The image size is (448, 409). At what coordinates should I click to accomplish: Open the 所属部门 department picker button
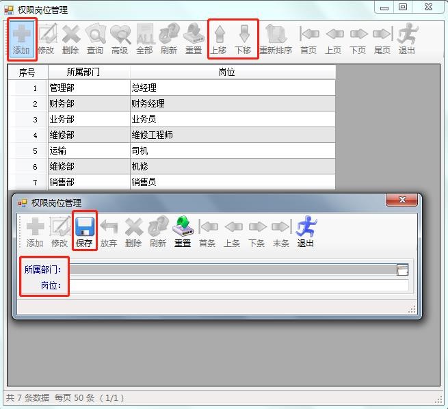(x=402, y=269)
